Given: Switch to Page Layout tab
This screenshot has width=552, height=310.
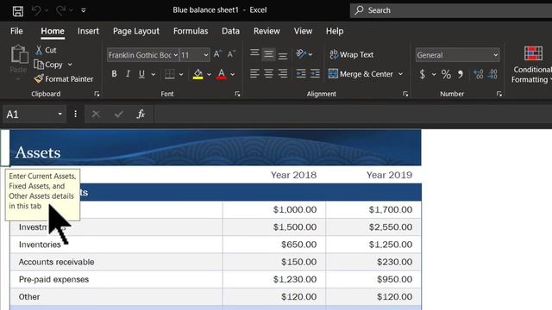Looking at the screenshot, I should 136,31.
